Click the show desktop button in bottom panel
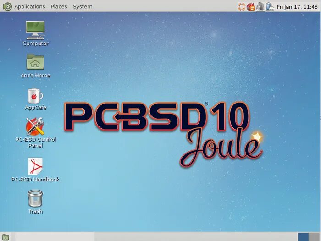 (x=6, y=237)
